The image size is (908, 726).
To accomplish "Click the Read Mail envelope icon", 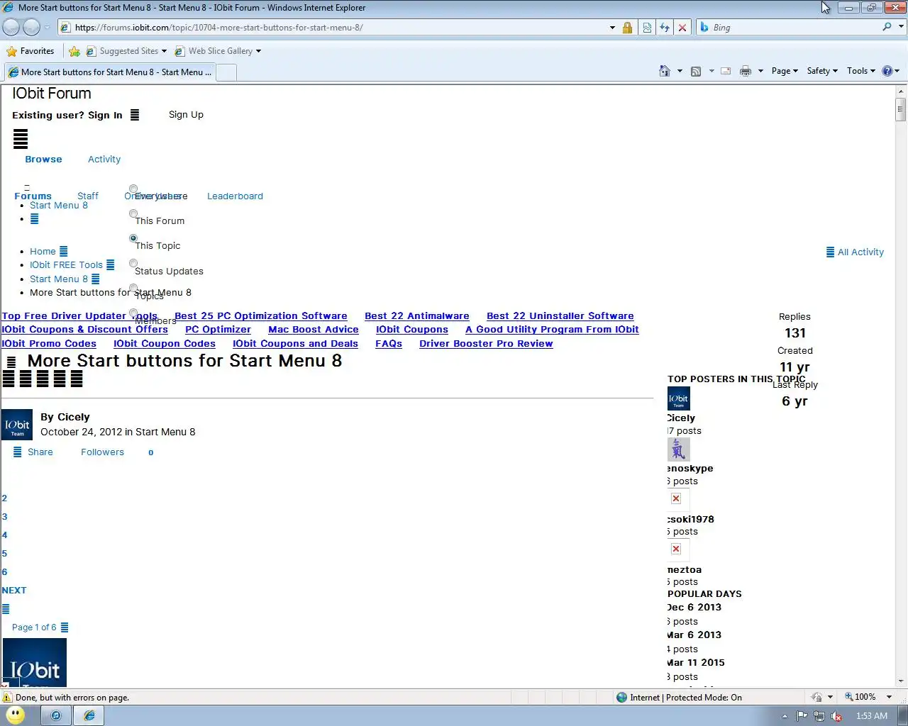I will coord(726,71).
